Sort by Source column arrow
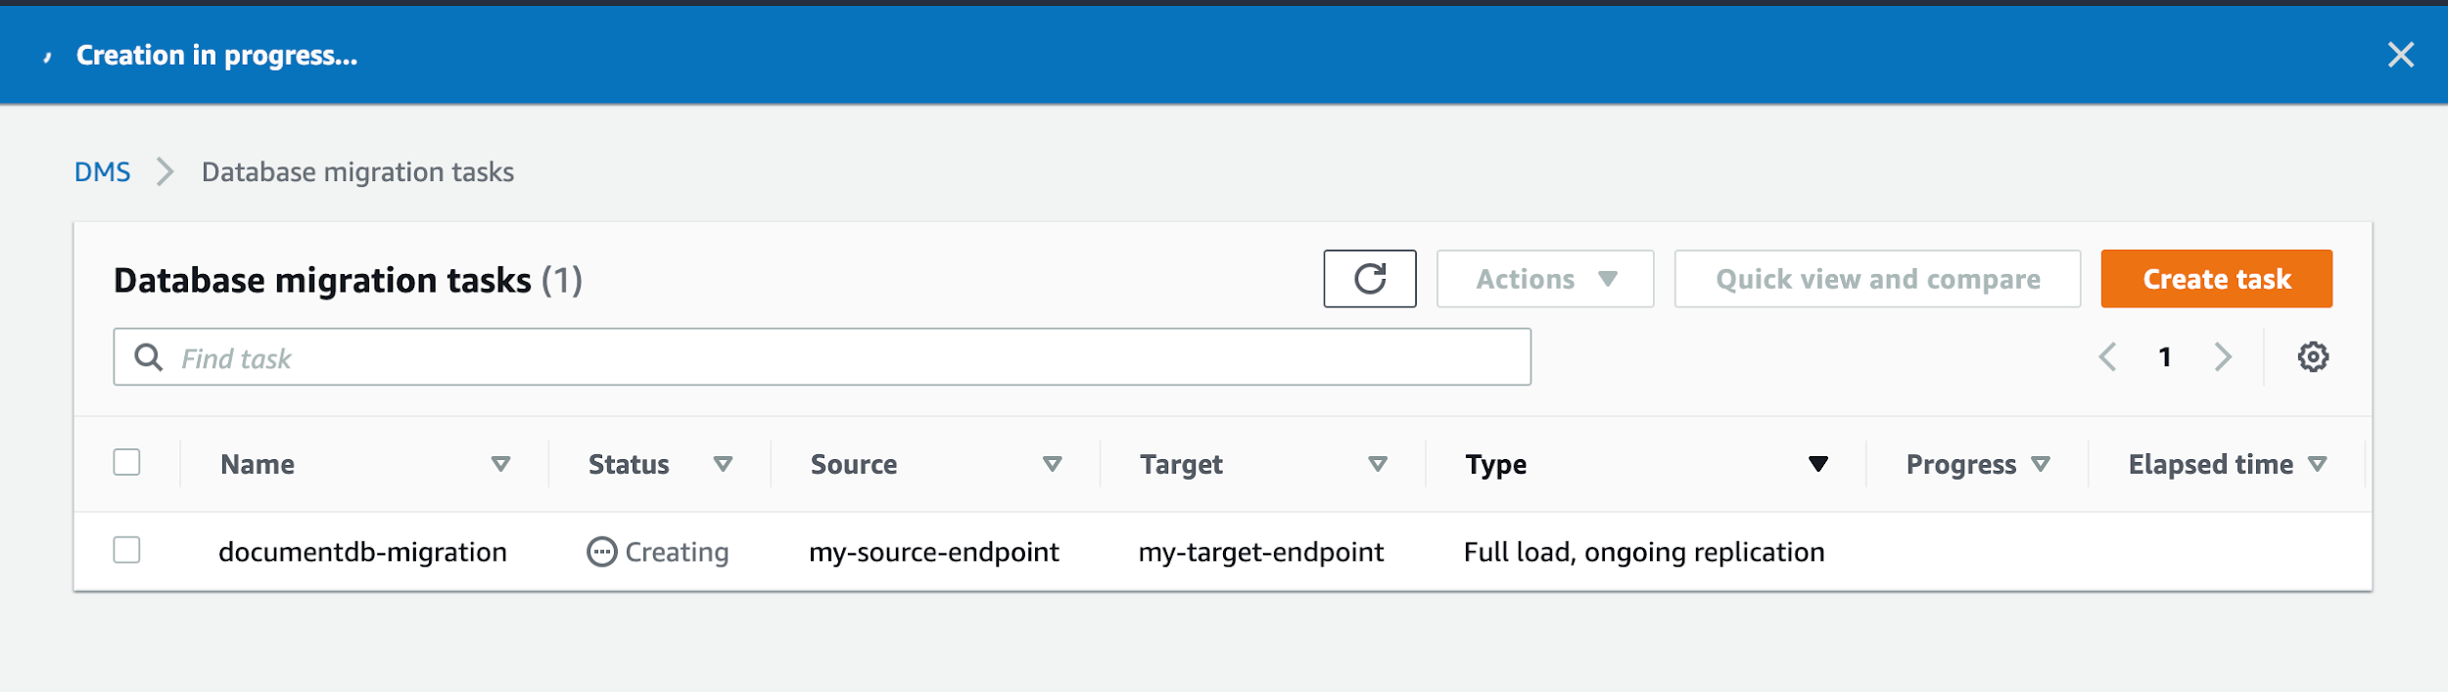The width and height of the screenshot is (2448, 692). 1052,464
